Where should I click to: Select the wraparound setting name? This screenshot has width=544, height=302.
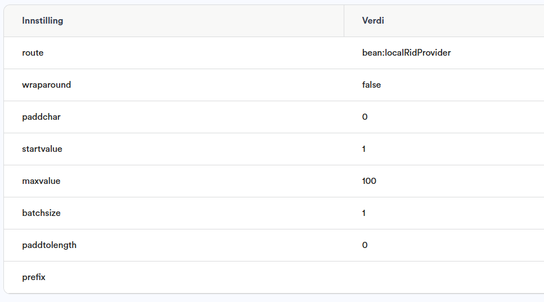47,85
